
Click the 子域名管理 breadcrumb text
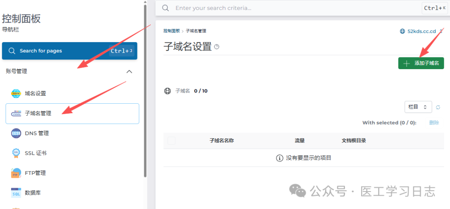click(196, 31)
